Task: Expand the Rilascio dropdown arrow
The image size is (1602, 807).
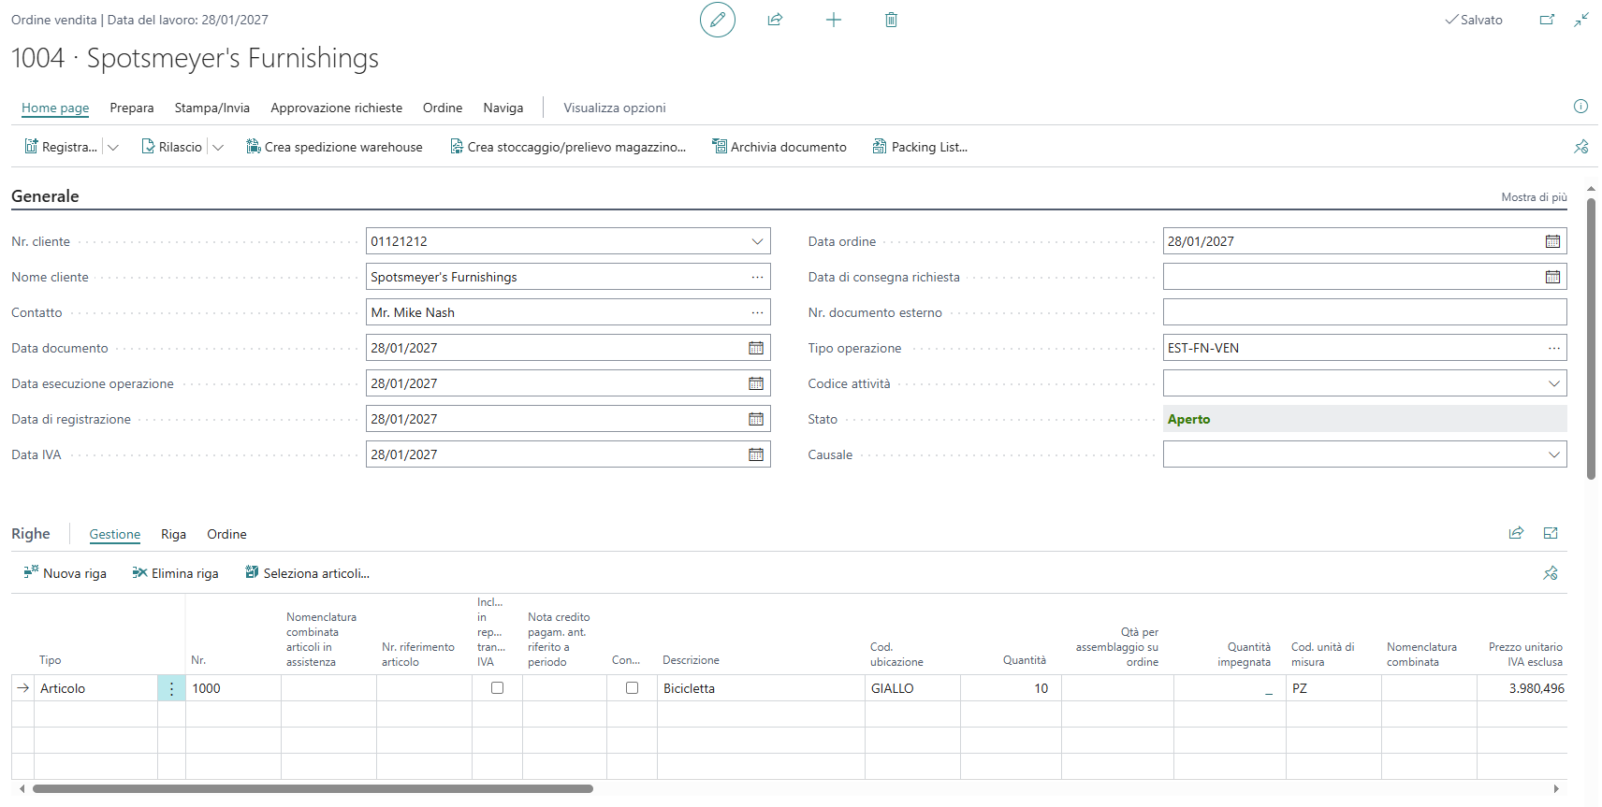Action: [218, 147]
